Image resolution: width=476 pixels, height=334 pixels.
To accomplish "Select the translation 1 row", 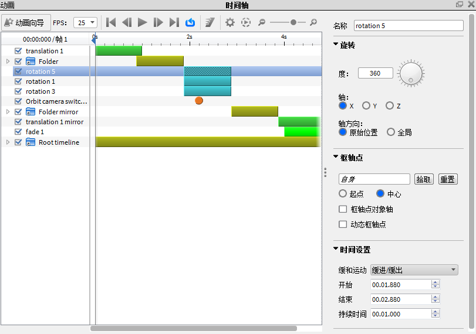I will (x=45, y=51).
